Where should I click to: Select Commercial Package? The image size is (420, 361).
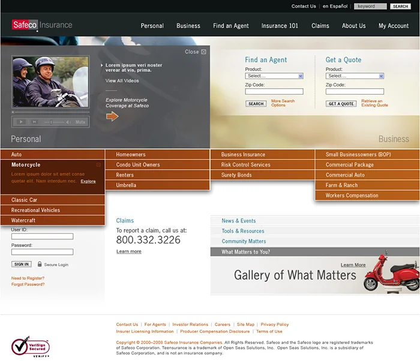[367, 165]
